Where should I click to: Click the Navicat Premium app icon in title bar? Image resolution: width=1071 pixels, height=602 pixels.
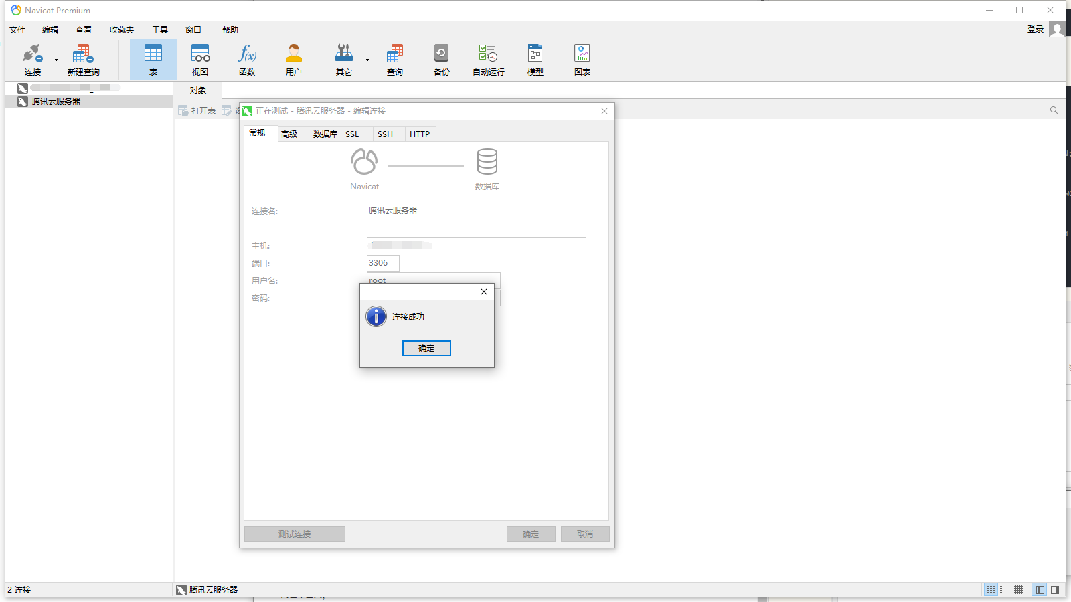pyautogui.click(x=16, y=10)
